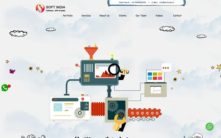Toggle the ON/OFF switch on the machine
Screen dimensions: 221x138
pyautogui.click(x=85, y=106)
